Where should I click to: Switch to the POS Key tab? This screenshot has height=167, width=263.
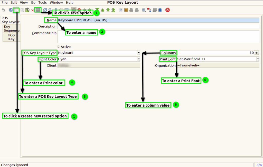pyautogui.click(x=11, y=37)
